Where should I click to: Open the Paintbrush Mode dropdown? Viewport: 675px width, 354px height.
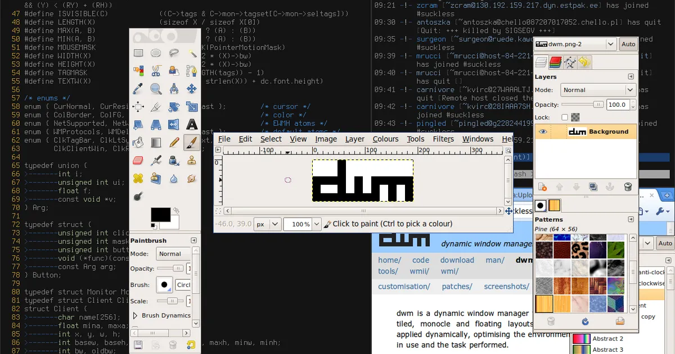(x=174, y=253)
